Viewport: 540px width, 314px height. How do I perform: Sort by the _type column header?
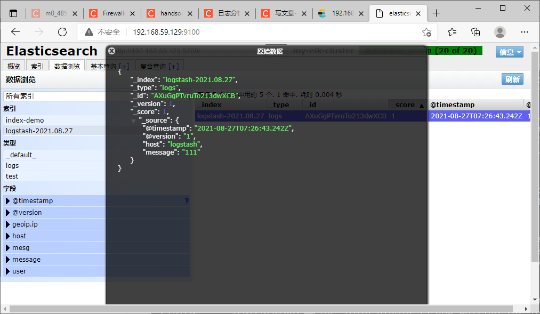[284, 104]
